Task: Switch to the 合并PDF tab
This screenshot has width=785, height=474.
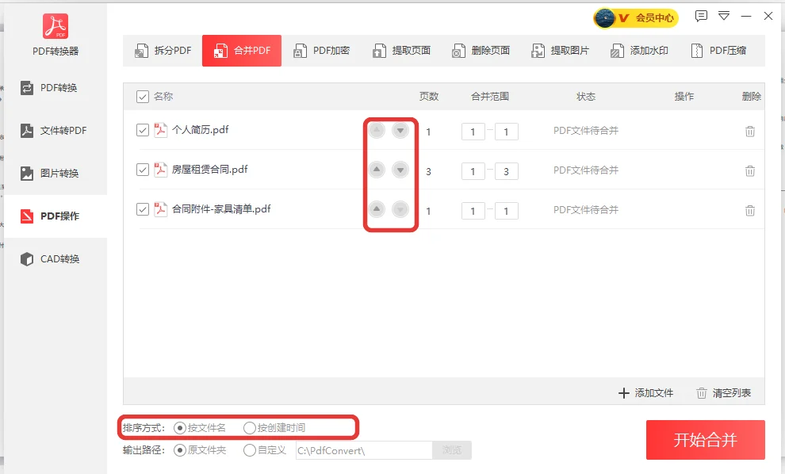Action: pyautogui.click(x=242, y=51)
